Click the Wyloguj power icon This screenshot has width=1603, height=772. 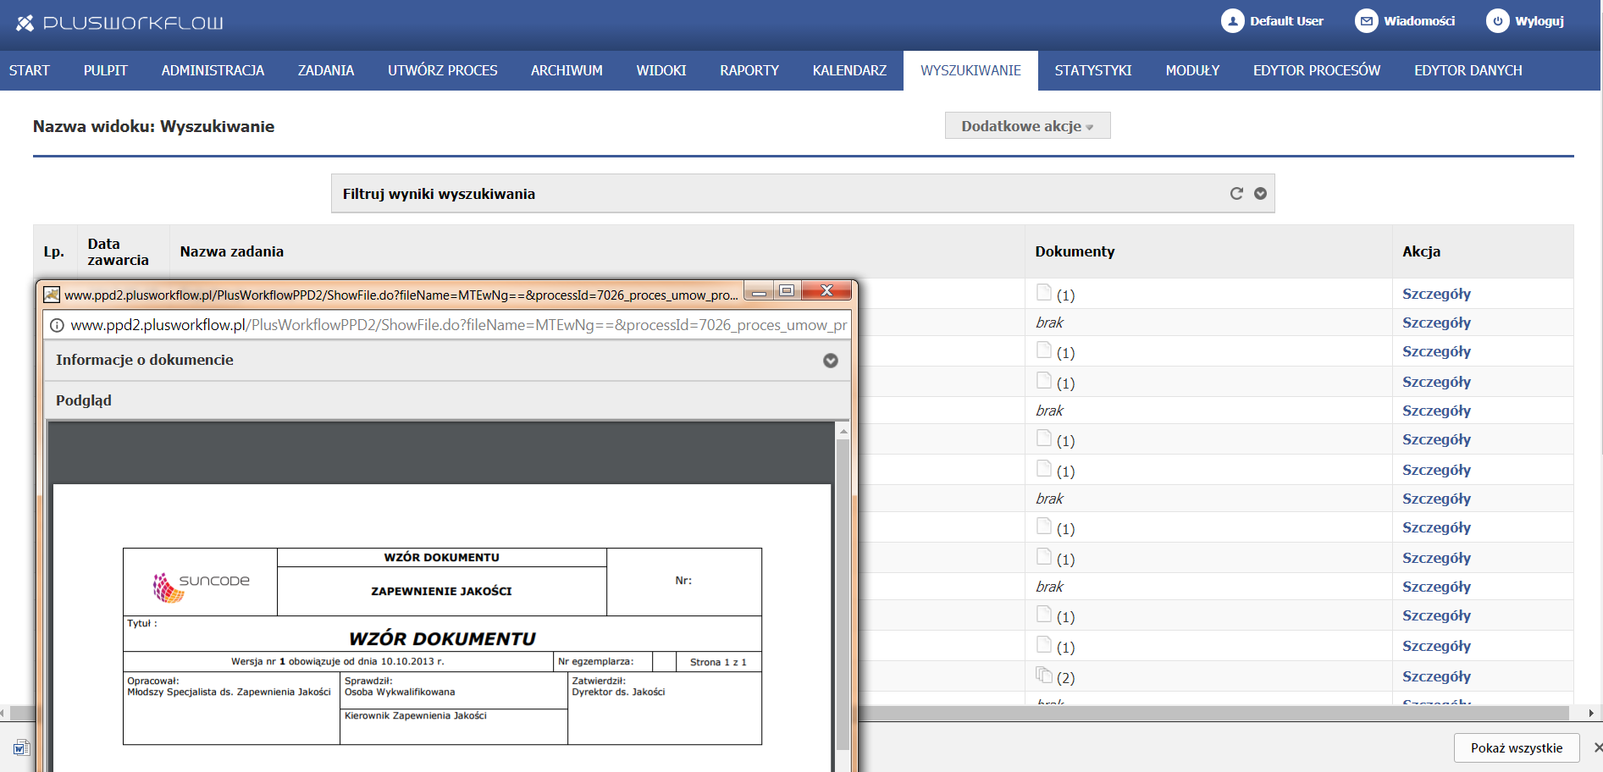tap(1497, 21)
